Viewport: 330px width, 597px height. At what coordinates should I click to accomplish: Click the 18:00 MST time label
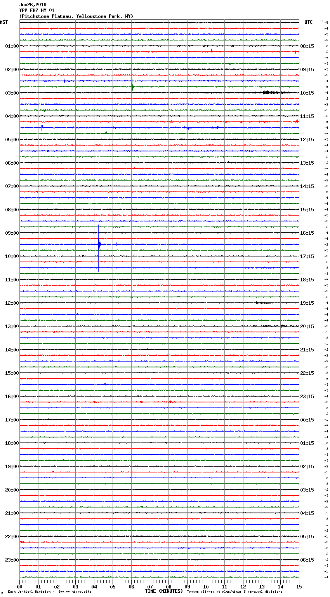[x=12, y=443]
